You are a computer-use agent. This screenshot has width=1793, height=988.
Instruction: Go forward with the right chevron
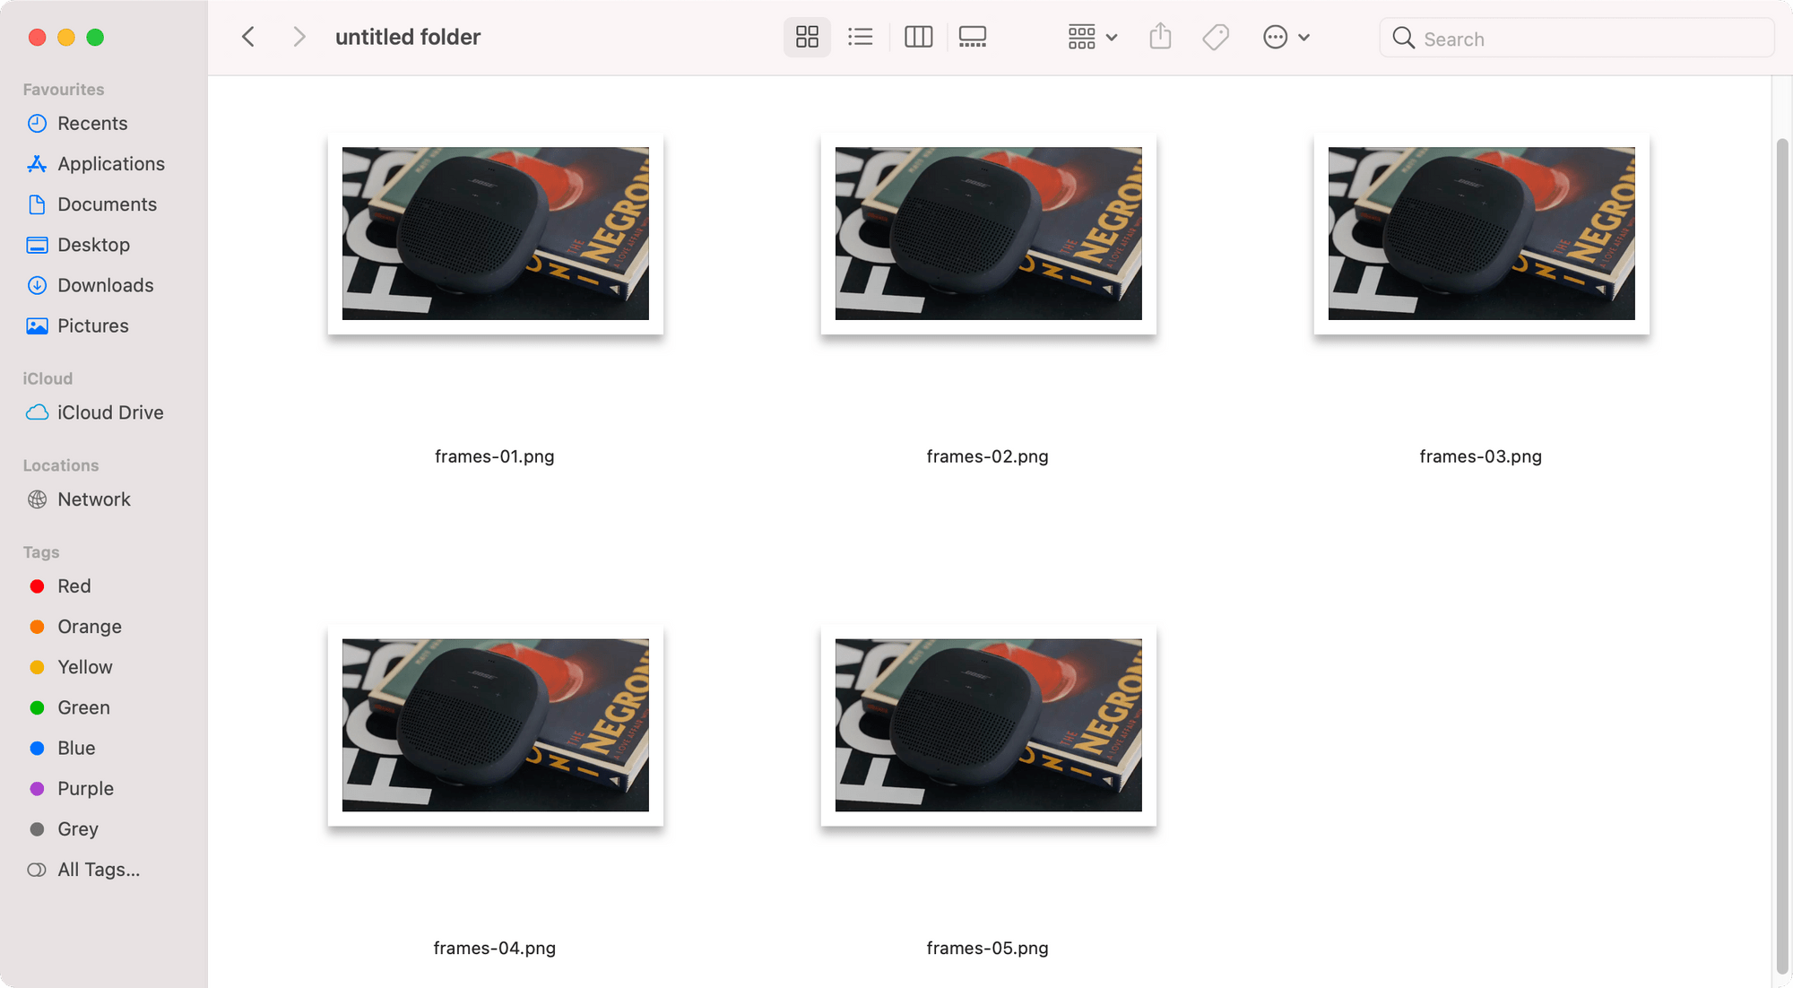[299, 37]
